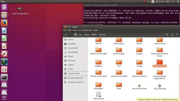Select the unity-webapps-applications folder
The width and height of the screenshot is (180, 101).
click(x=160, y=75)
